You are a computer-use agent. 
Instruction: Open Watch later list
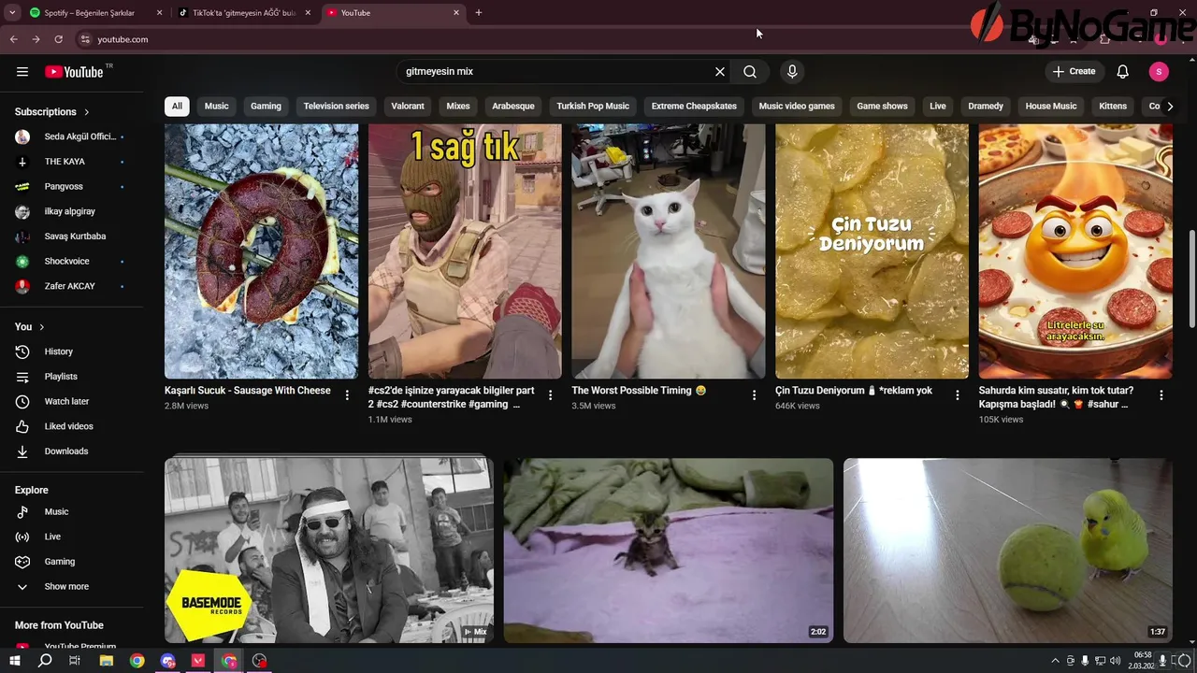point(72,401)
